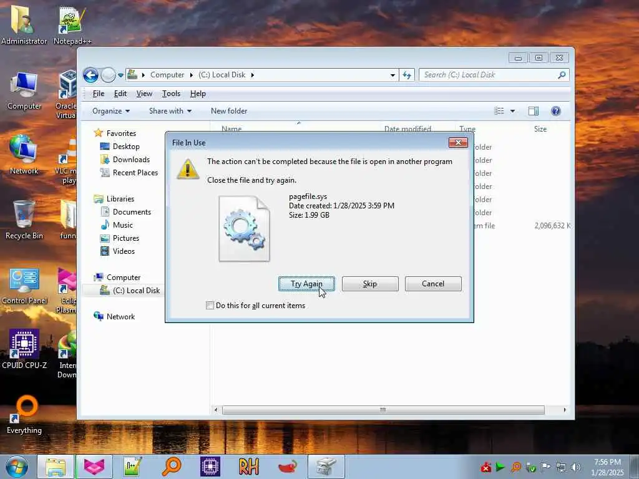Select Network in navigation pane
The image size is (639, 479).
pos(120,316)
